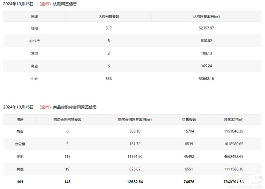Click the 购房合同网签套数 column header
The height and width of the screenshot is (189, 265).
(67, 120)
